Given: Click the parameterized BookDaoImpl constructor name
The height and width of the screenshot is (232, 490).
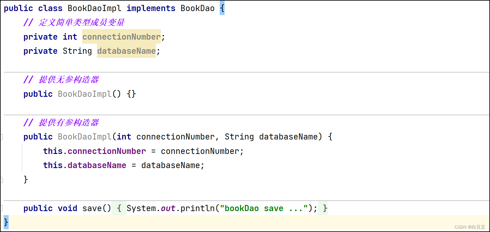Looking at the screenshot, I should (84, 137).
